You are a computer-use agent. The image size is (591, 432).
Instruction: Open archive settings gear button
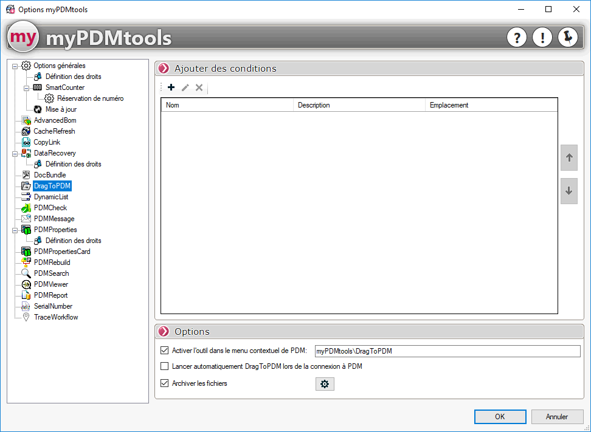(x=325, y=384)
